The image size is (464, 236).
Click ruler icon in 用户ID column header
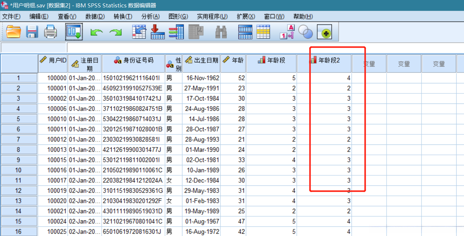pyautogui.click(x=44, y=60)
